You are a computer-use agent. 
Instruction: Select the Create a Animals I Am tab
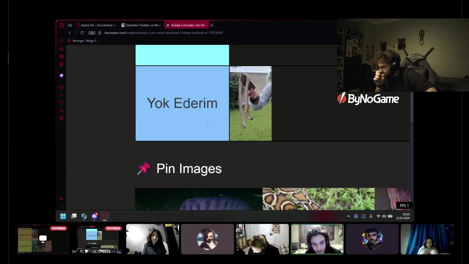(187, 25)
